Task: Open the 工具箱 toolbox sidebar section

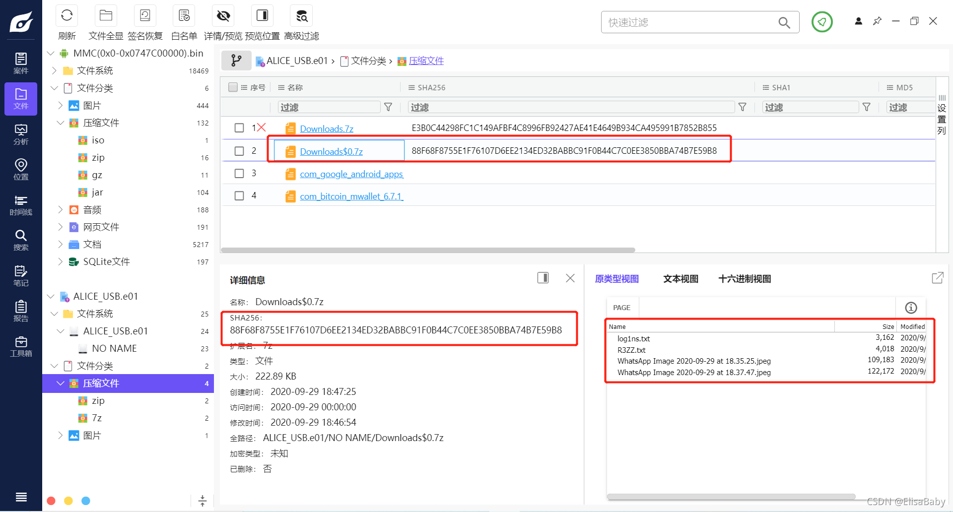Action: coord(21,347)
